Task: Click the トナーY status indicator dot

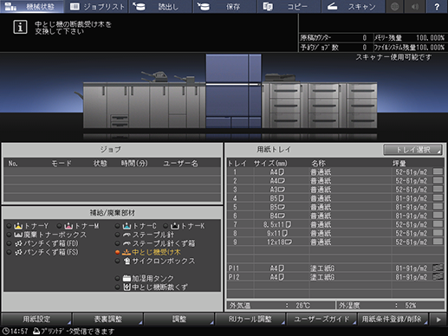Action: (x=10, y=226)
